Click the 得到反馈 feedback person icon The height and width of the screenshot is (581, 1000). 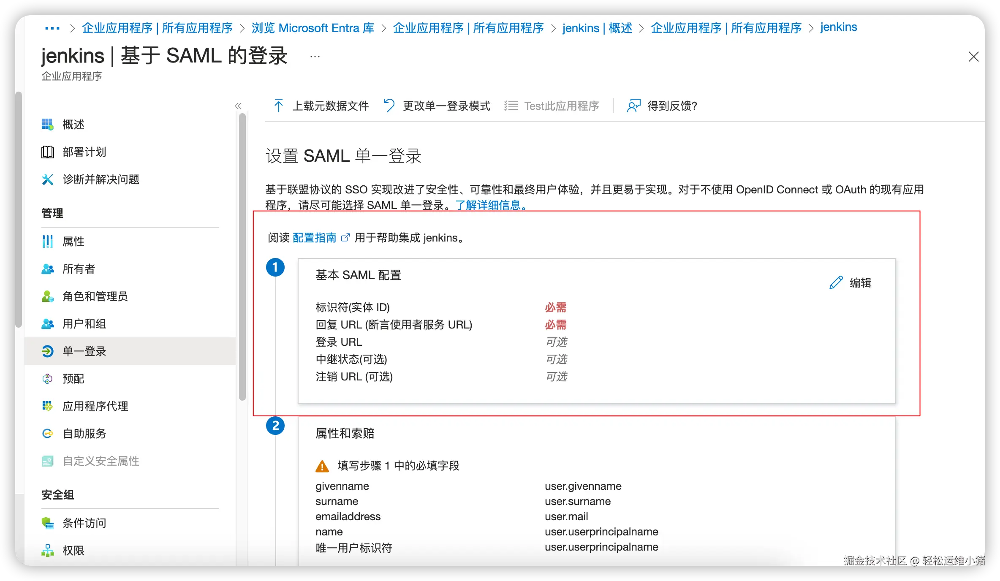pyautogui.click(x=633, y=106)
